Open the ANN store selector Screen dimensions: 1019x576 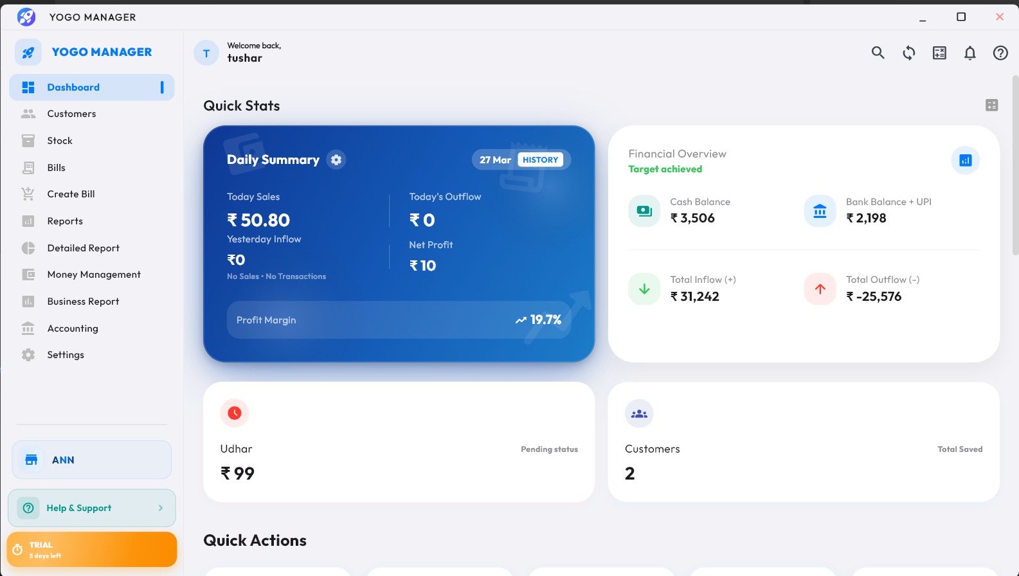coord(92,460)
